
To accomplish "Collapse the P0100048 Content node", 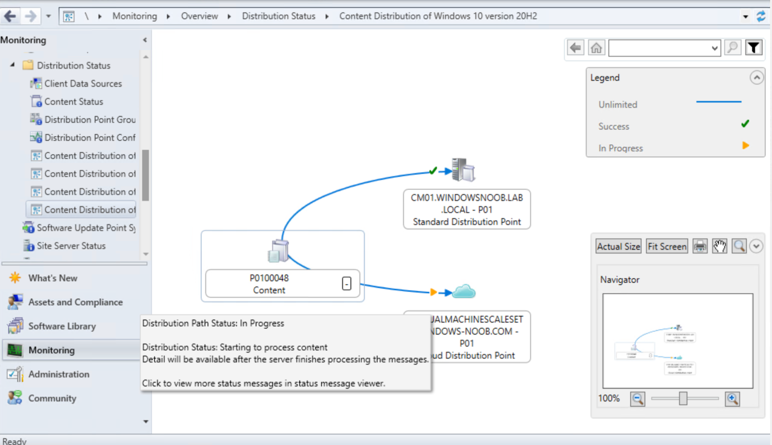I will point(347,283).
